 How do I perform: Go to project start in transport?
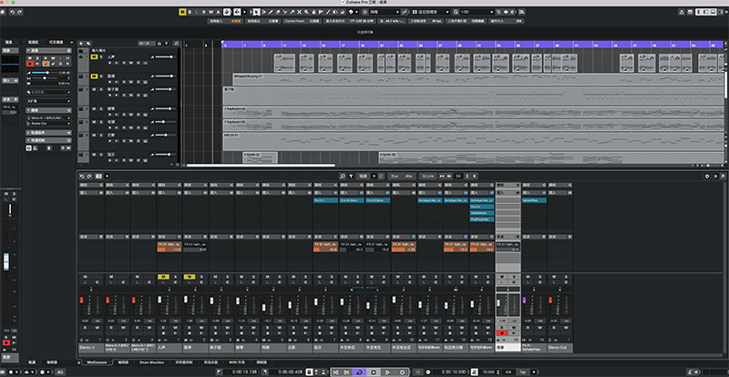click(337, 372)
